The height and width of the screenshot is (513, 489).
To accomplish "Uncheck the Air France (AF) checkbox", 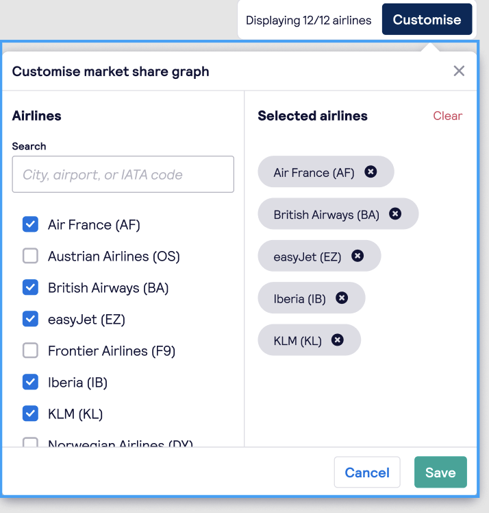I will tap(30, 224).
